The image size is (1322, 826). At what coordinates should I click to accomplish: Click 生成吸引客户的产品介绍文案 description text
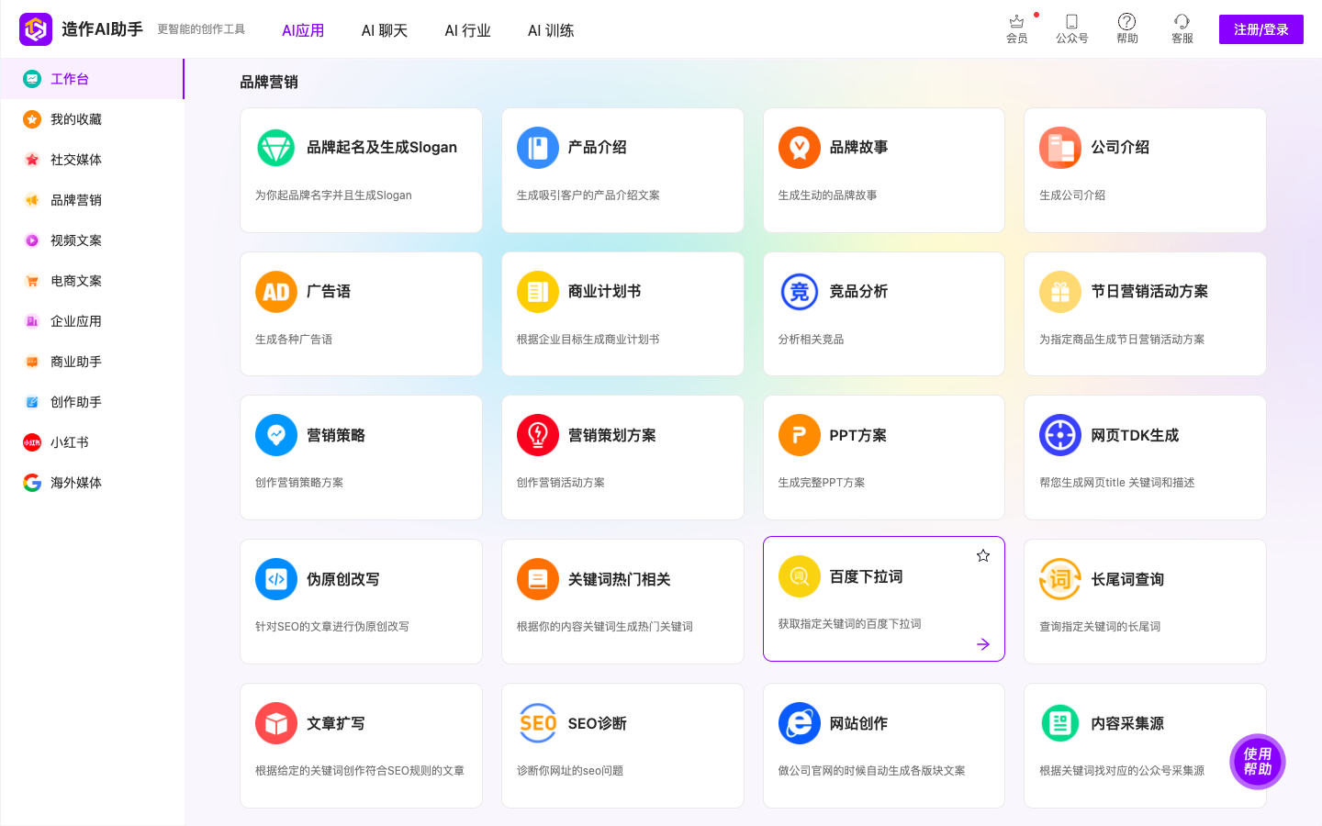[x=588, y=195]
